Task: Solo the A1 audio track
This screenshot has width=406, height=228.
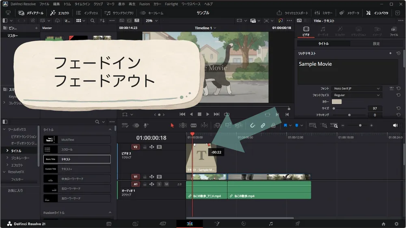Action: click(x=159, y=184)
